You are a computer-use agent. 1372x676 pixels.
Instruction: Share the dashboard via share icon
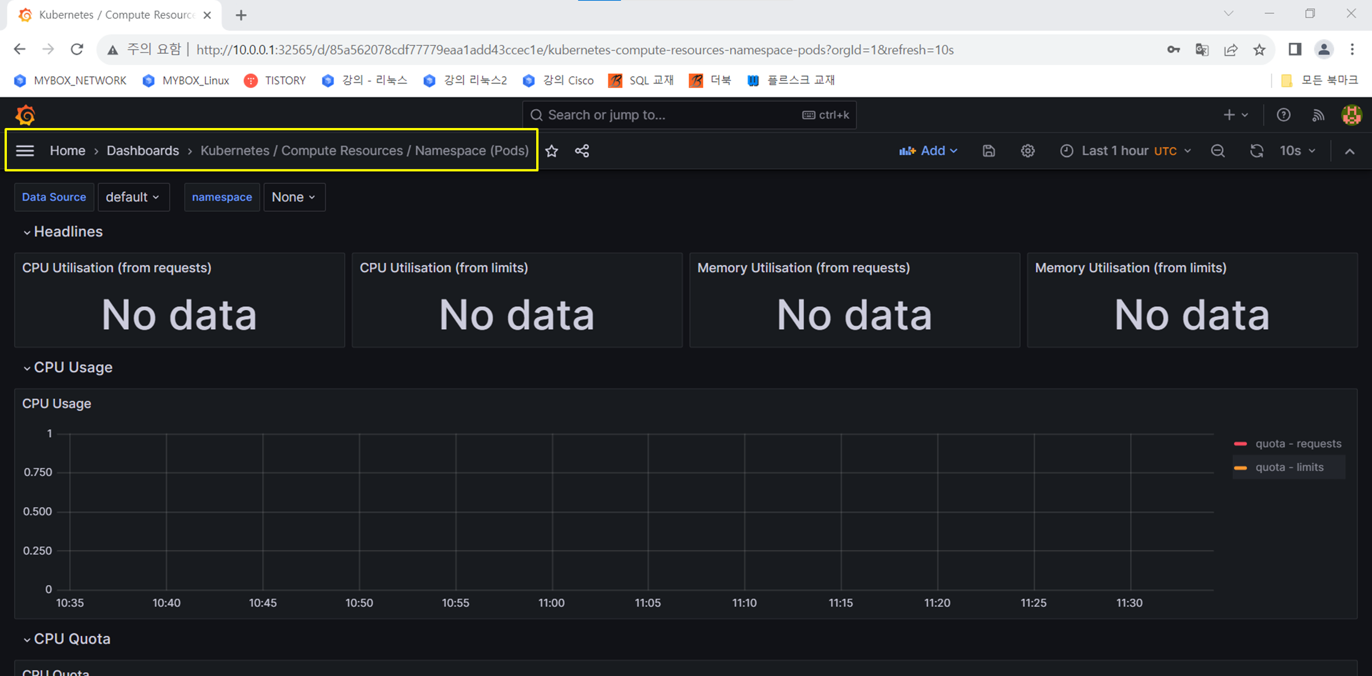582,151
